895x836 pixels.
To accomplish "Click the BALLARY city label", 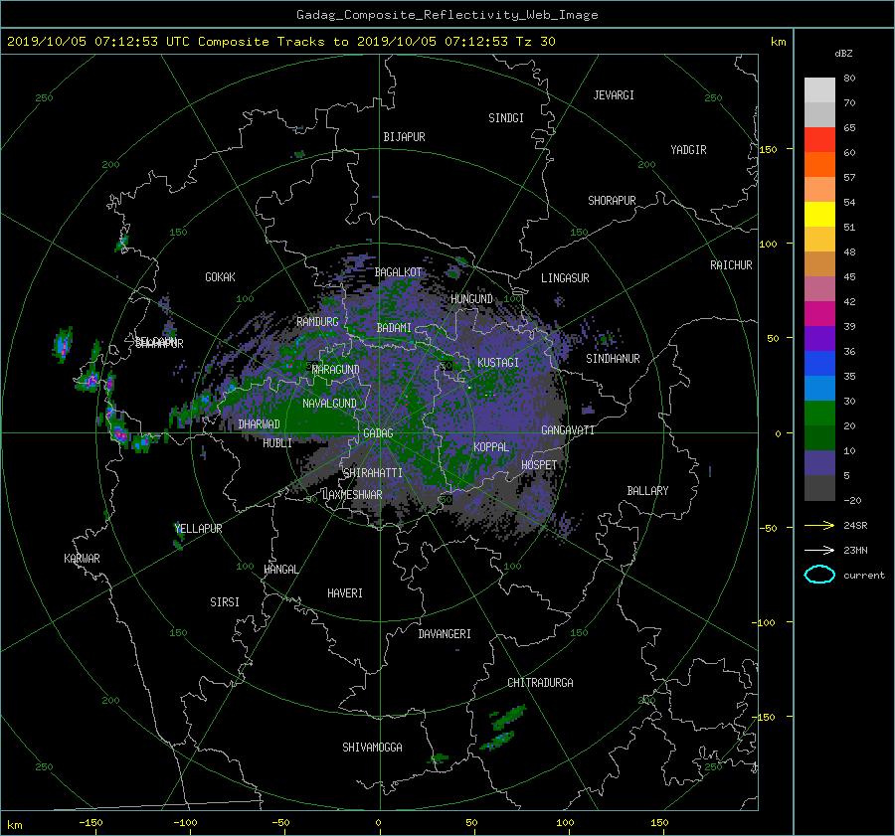I will click(x=647, y=491).
